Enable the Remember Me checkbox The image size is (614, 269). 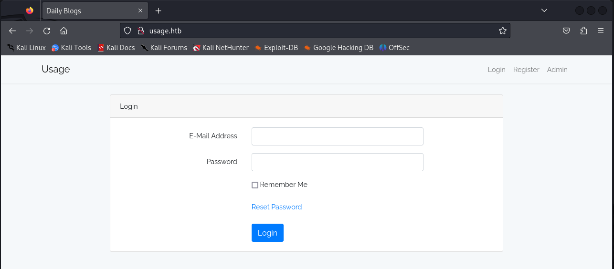tap(255, 185)
